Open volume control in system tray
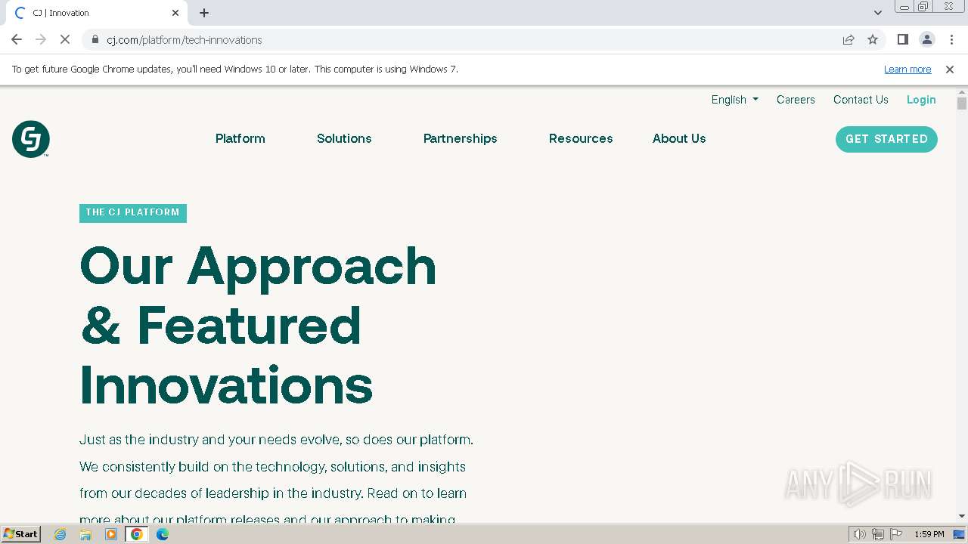 860,534
